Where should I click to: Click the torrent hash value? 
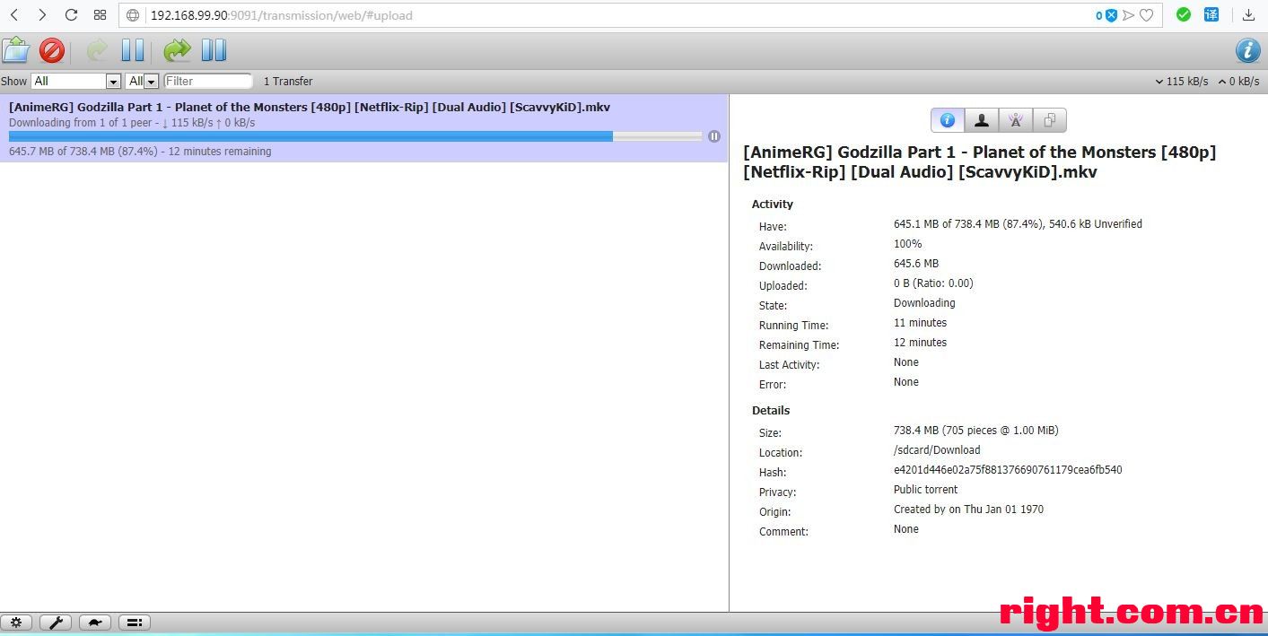click(1008, 470)
